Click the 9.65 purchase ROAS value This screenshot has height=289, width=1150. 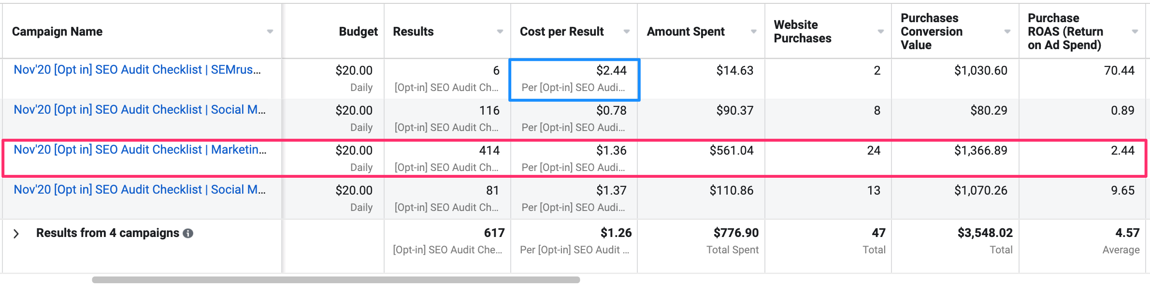(1122, 191)
